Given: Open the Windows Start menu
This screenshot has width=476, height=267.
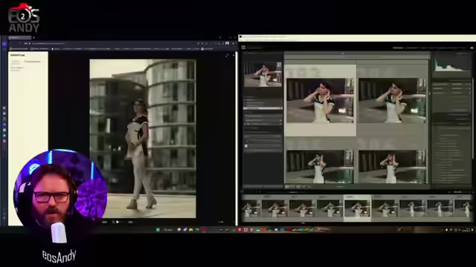Looking at the screenshot, I should 158,230.
